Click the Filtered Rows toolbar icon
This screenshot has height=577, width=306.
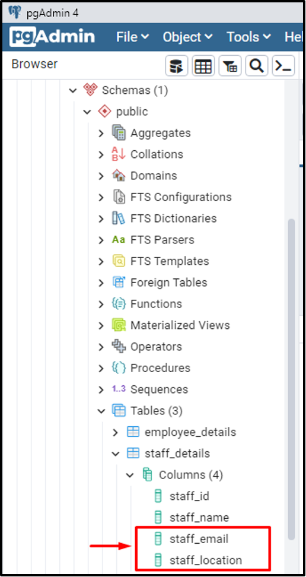230,66
